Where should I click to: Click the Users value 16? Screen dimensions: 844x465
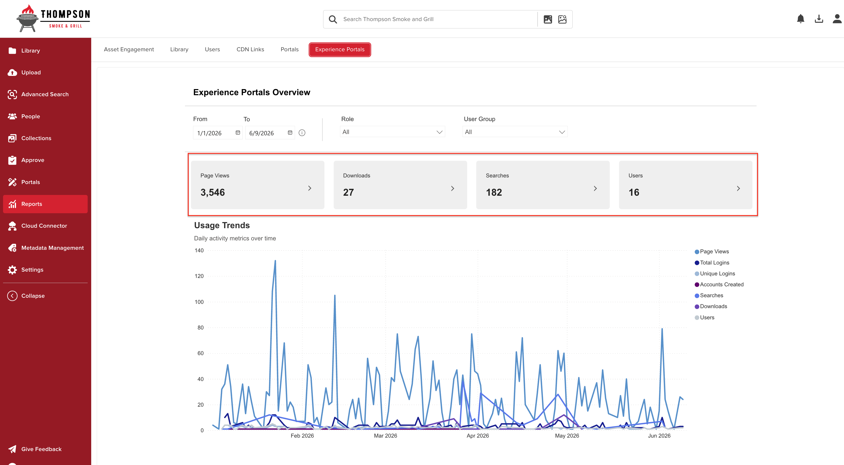634,192
